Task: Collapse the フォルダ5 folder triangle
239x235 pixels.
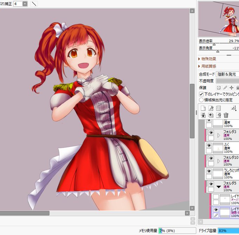Action: [x=219, y=187]
